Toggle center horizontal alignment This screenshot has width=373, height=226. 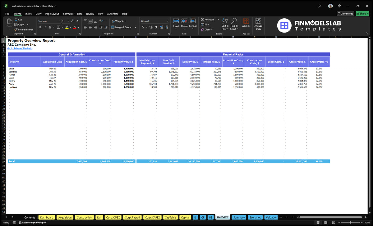coord(90,27)
